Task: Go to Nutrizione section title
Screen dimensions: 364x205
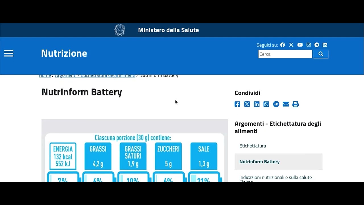Action: coord(64,53)
